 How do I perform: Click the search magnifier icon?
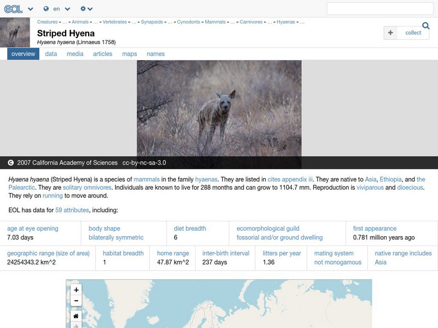427,25
